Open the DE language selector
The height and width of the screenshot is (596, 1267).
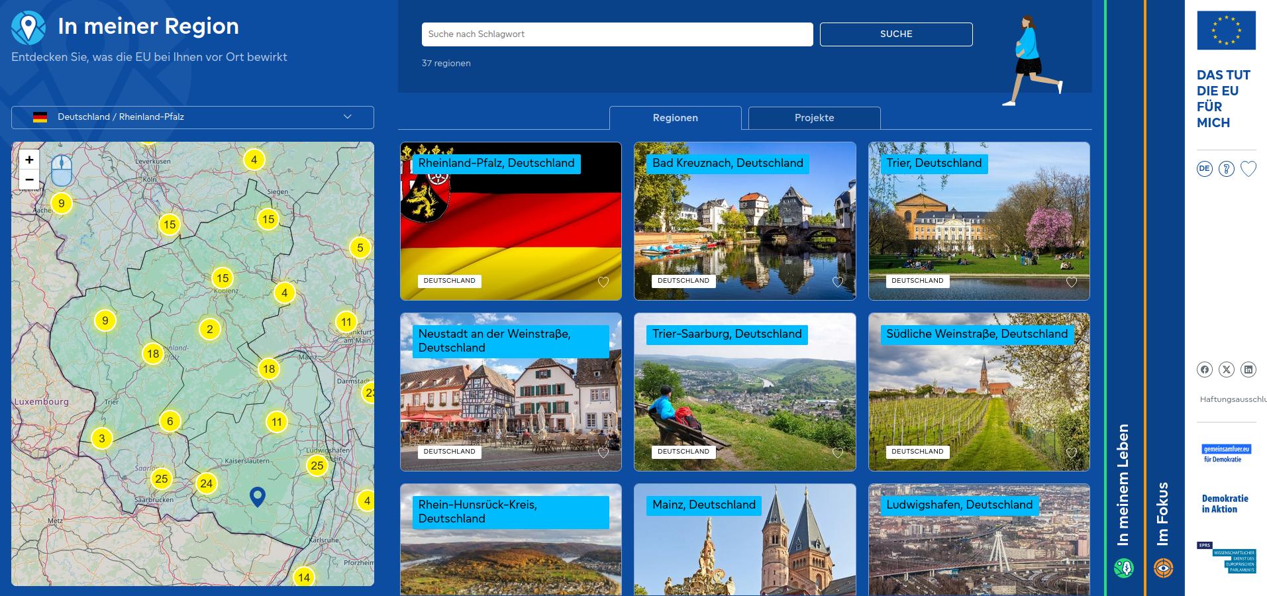(1205, 169)
